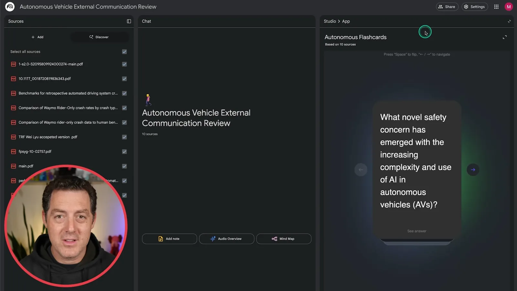Uncheck 1-s2.0-S2095809924000274-main.pdf source
517x291 pixels.
124,64
